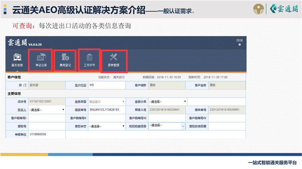Click the green 雲通關 brand logo top right
The height and width of the screenshot is (169, 302).
pos(284,9)
